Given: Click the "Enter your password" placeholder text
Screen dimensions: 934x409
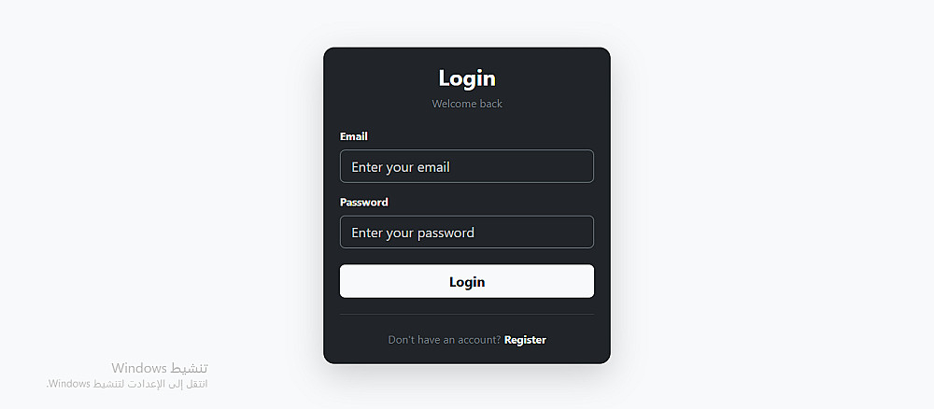Looking at the screenshot, I should 413,233.
